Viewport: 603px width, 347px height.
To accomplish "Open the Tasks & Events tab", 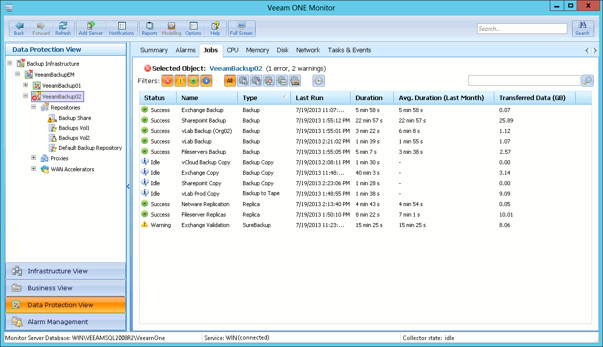I will point(349,50).
